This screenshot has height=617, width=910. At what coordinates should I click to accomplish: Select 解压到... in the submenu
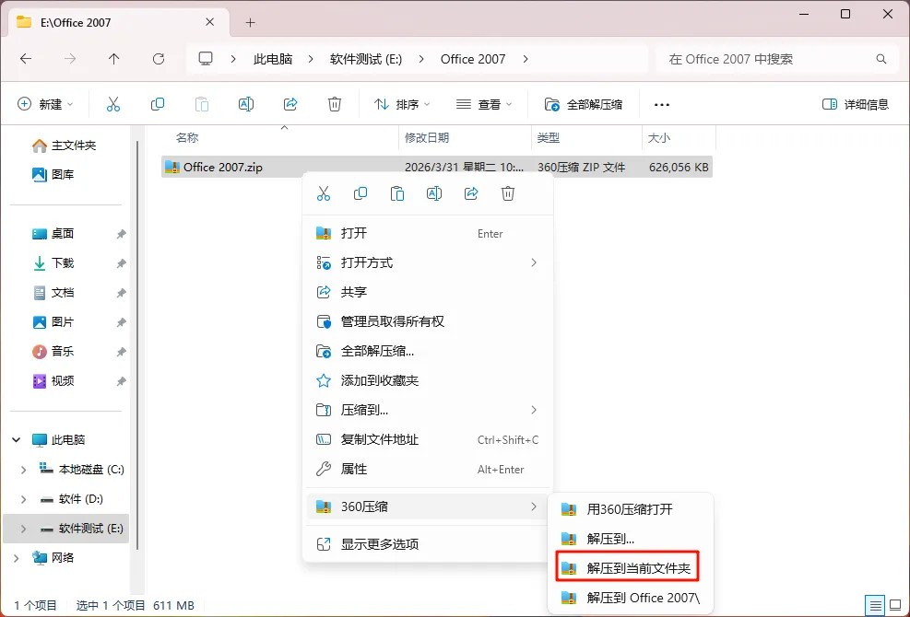coord(631,540)
